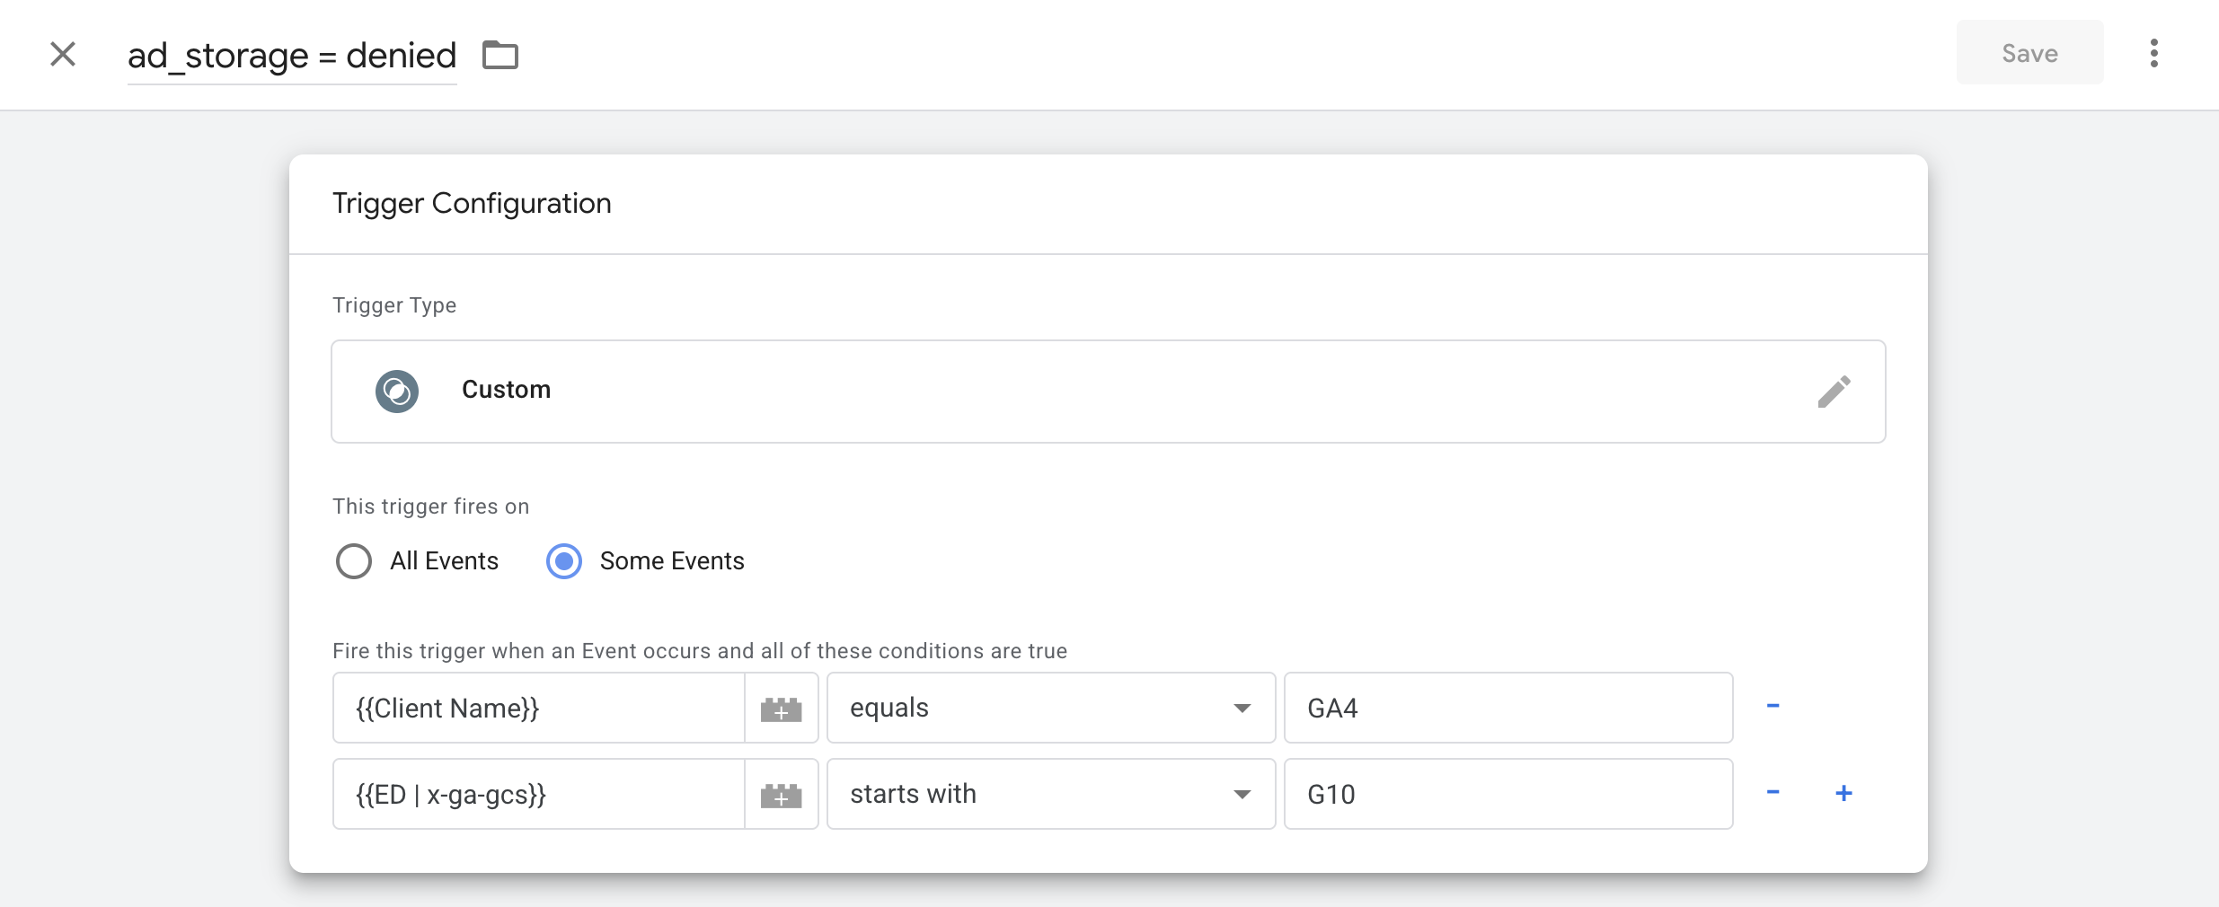Remove the x-ga-gcs condition row

1773,793
